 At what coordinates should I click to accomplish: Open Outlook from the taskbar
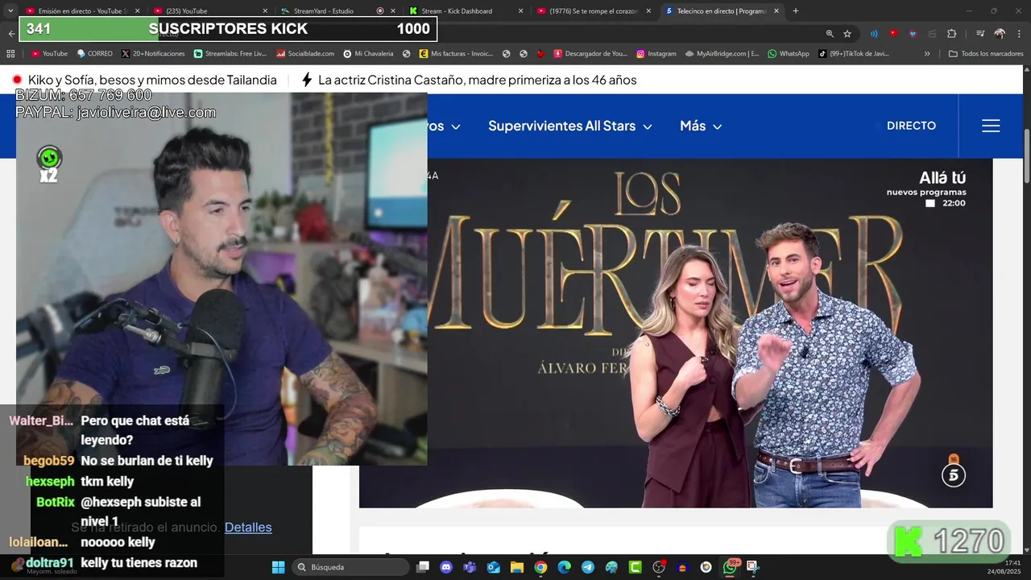493,567
